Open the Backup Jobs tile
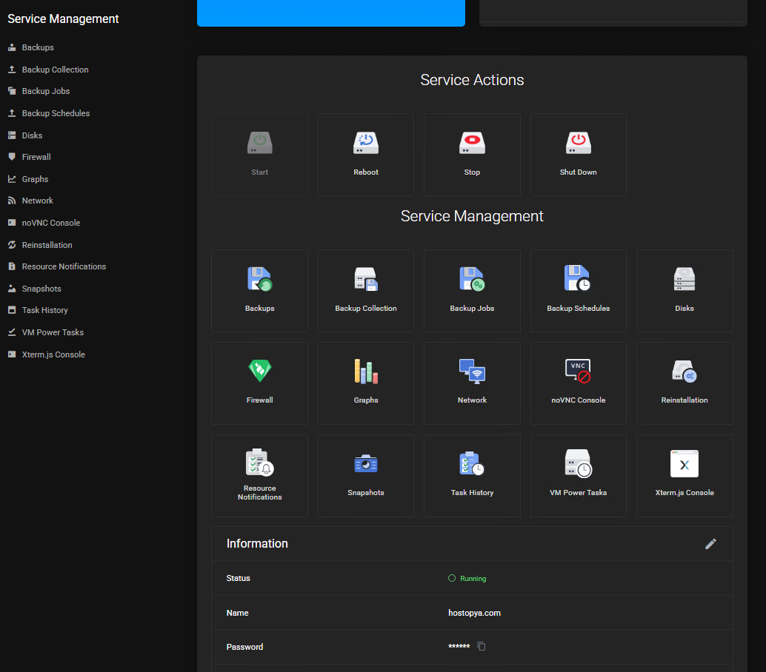Viewport: 766px width, 672px height. tap(472, 291)
